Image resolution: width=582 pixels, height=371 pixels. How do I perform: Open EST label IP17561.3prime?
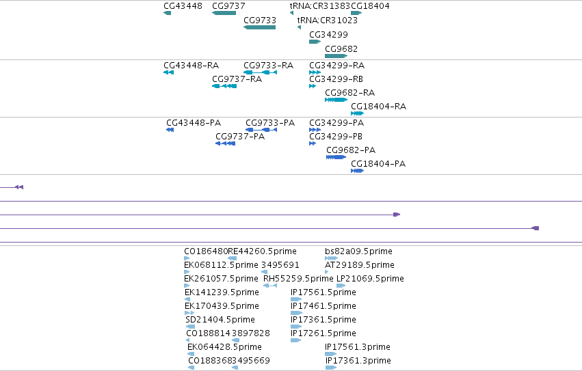tap(358, 348)
